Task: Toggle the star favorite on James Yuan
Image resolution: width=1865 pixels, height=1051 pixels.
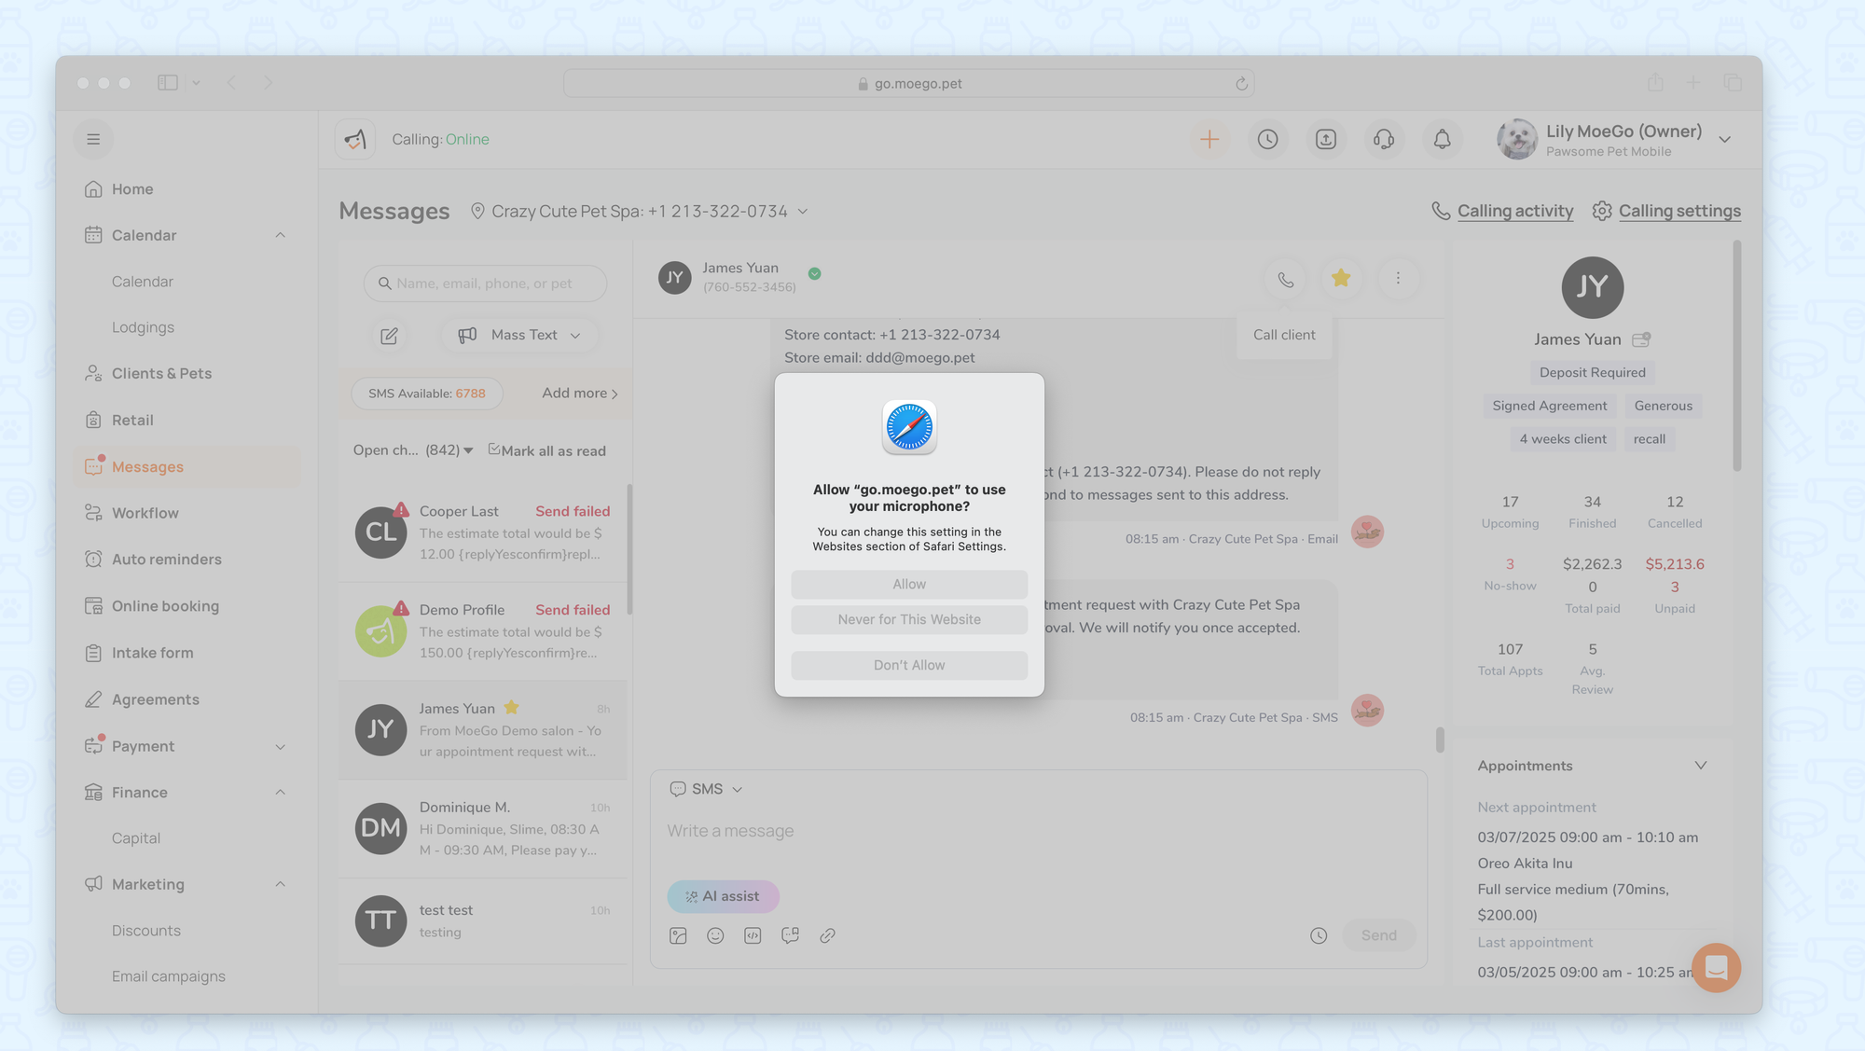Action: tap(1341, 278)
